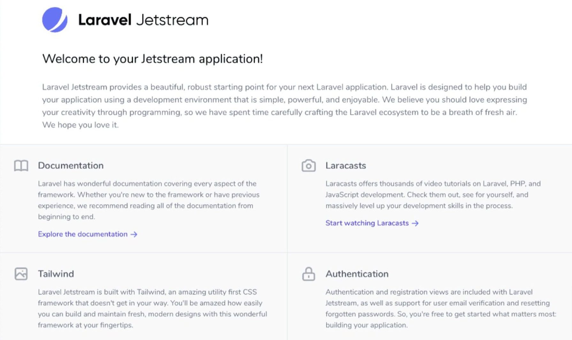This screenshot has height=340, width=572.
Task: Click the Documentation card panel
Action: 144,198
